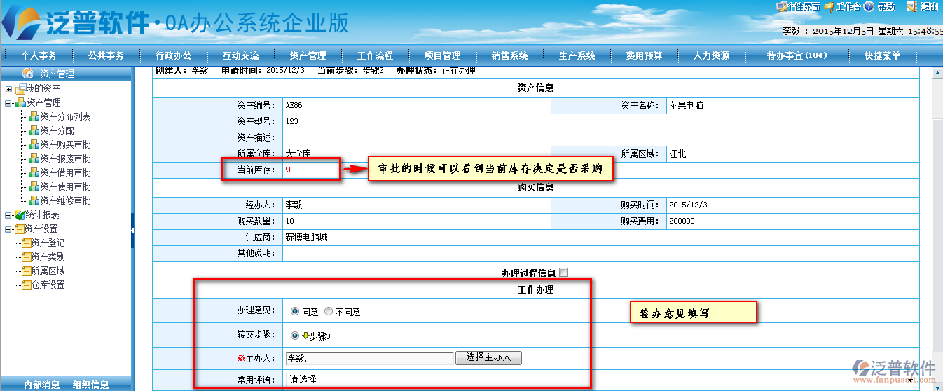This screenshot has width=943, height=391.
Task: Click the 主办人 input field containing 李毅
Action: tap(370, 358)
